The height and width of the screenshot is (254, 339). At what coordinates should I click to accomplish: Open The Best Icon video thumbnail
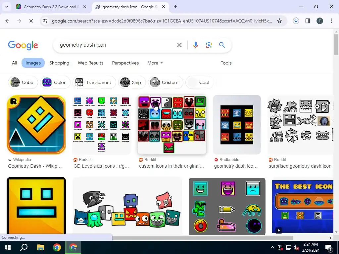coord(303,207)
